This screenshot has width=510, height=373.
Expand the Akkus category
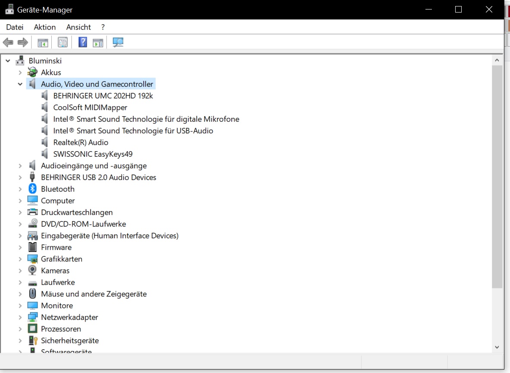tap(20, 72)
